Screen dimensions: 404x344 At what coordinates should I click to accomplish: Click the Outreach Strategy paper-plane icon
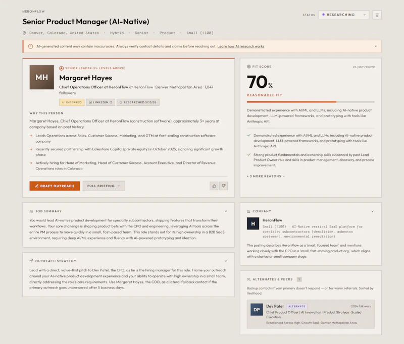pyautogui.click(x=31, y=261)
